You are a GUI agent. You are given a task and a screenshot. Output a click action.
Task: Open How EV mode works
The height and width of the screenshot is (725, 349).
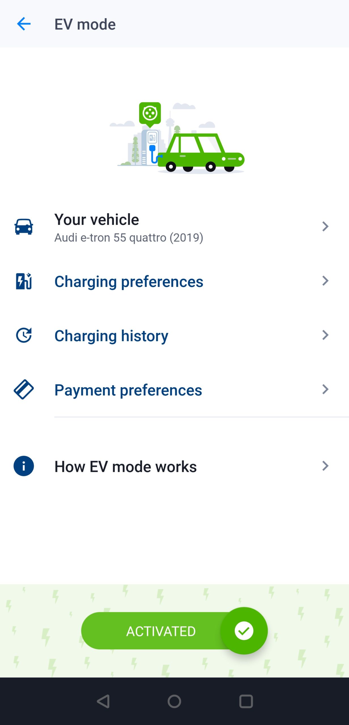pos(125,466)
